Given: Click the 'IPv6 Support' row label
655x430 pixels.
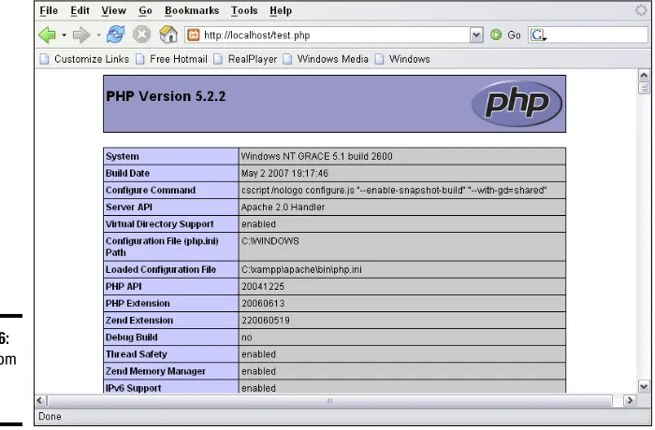Looking at the screenshot, I should pos(133,388).
